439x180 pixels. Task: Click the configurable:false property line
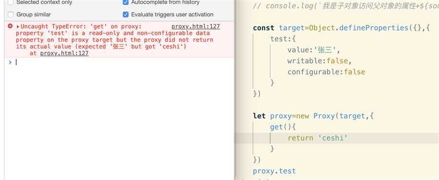(326, 72)
